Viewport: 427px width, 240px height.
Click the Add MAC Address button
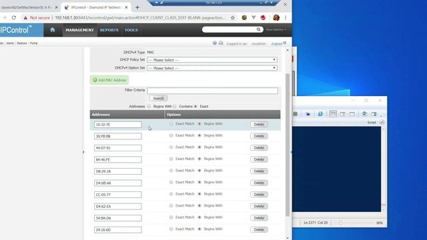pyautogui.click(x=109, y=80)
